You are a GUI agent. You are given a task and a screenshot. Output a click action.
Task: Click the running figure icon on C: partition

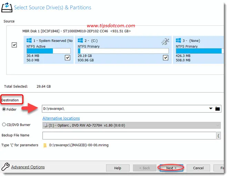(x=165, y=41)
